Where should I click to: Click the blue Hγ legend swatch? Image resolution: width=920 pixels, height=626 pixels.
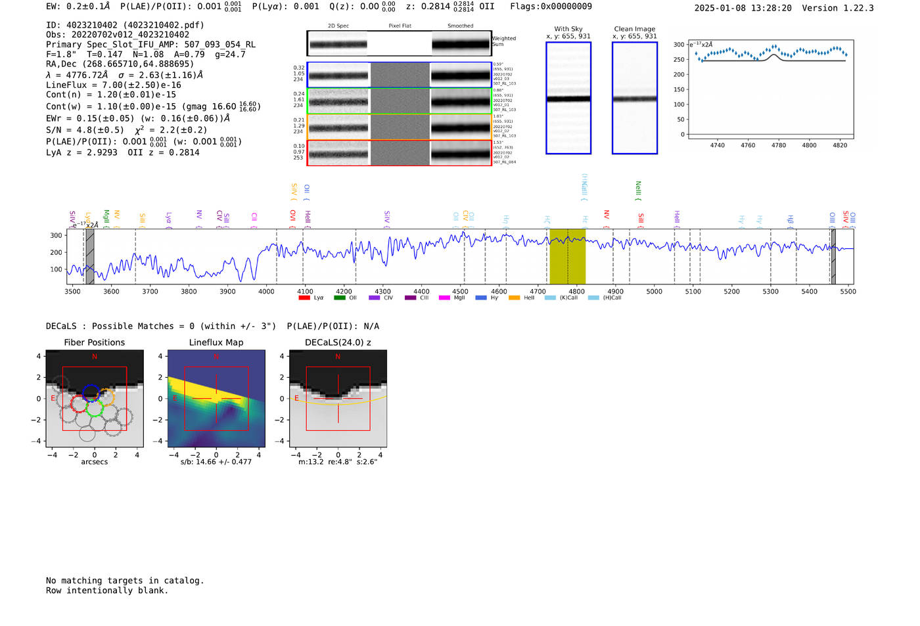click(x=481, y=298)
